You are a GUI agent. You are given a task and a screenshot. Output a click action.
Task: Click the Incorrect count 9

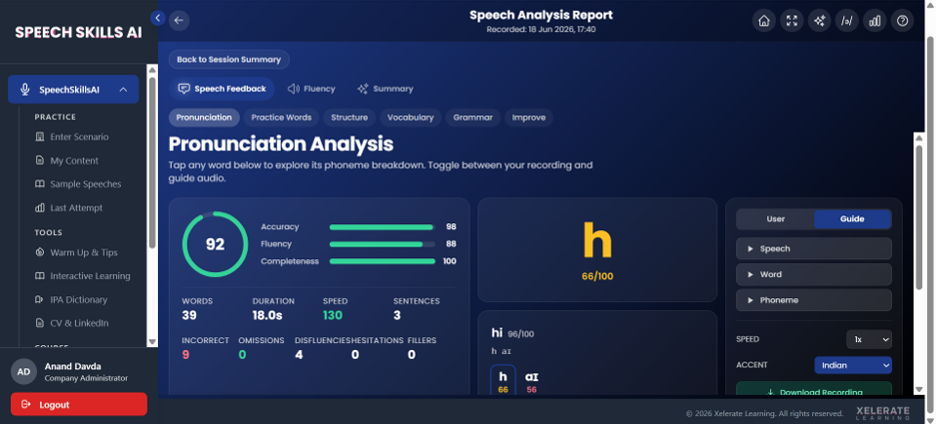click(x=185, y=355)
